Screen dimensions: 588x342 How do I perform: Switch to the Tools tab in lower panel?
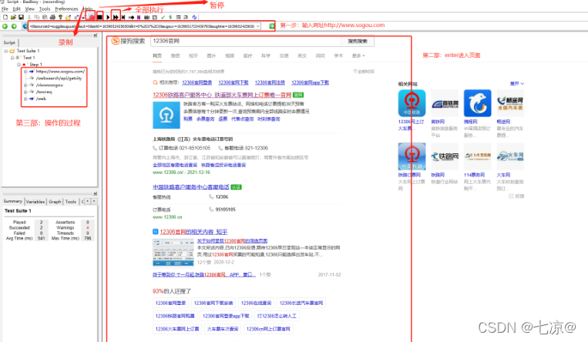70,201
